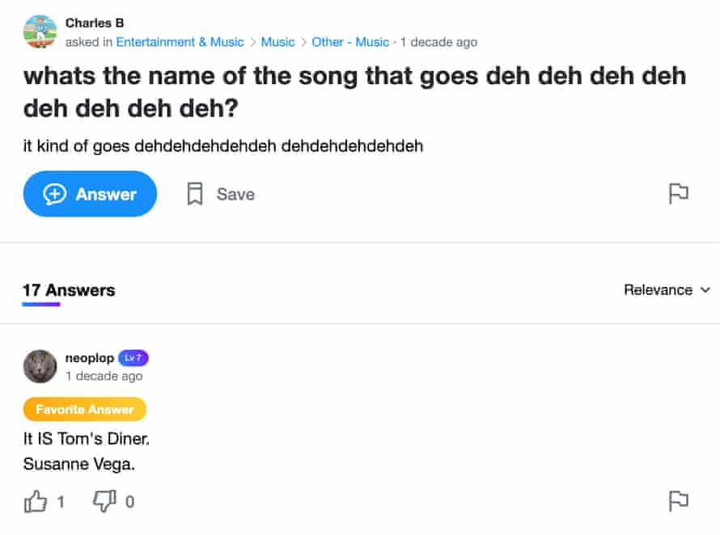Upvote neoplop's answer with thumbs up
The width and height of the screenshot is (720, 535).
coord(36,502)
